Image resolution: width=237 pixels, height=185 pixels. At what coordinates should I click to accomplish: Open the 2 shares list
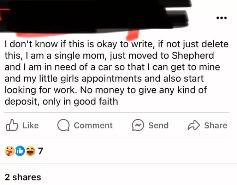pyautogui.click(x=23, y=177)
